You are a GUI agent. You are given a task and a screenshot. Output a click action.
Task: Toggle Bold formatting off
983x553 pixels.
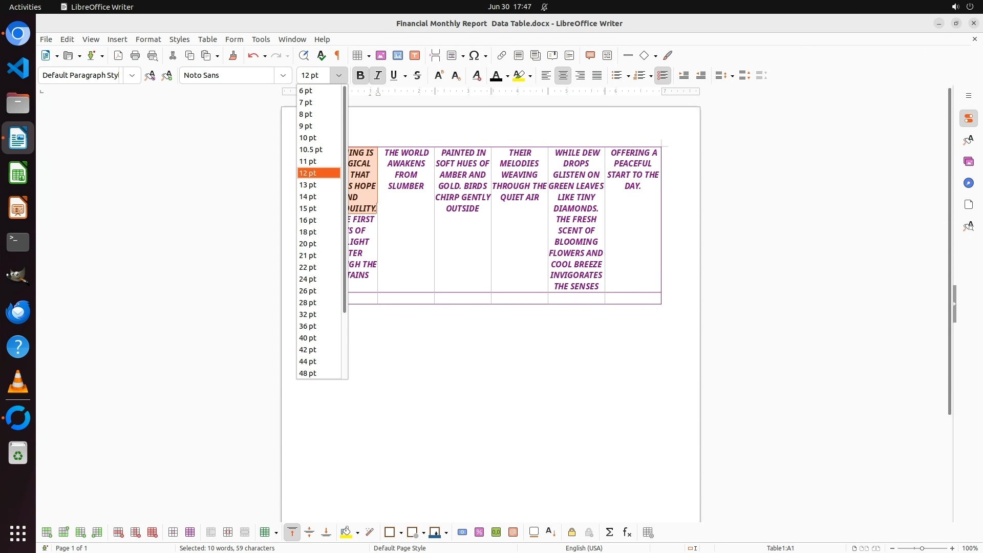(360, 75)
